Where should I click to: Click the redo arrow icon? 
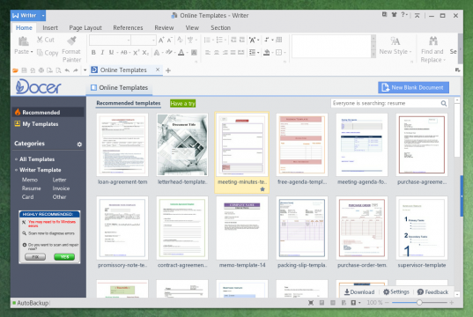(76, 70)
